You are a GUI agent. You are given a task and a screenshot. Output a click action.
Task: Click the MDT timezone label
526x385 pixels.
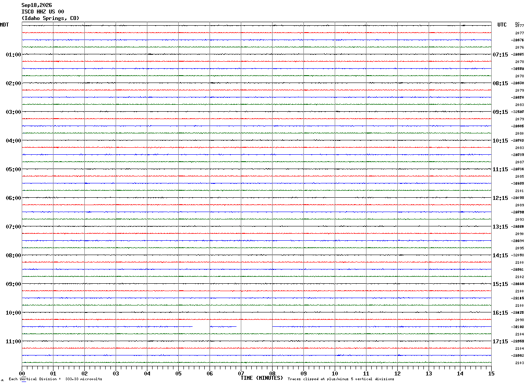point(4,25)
